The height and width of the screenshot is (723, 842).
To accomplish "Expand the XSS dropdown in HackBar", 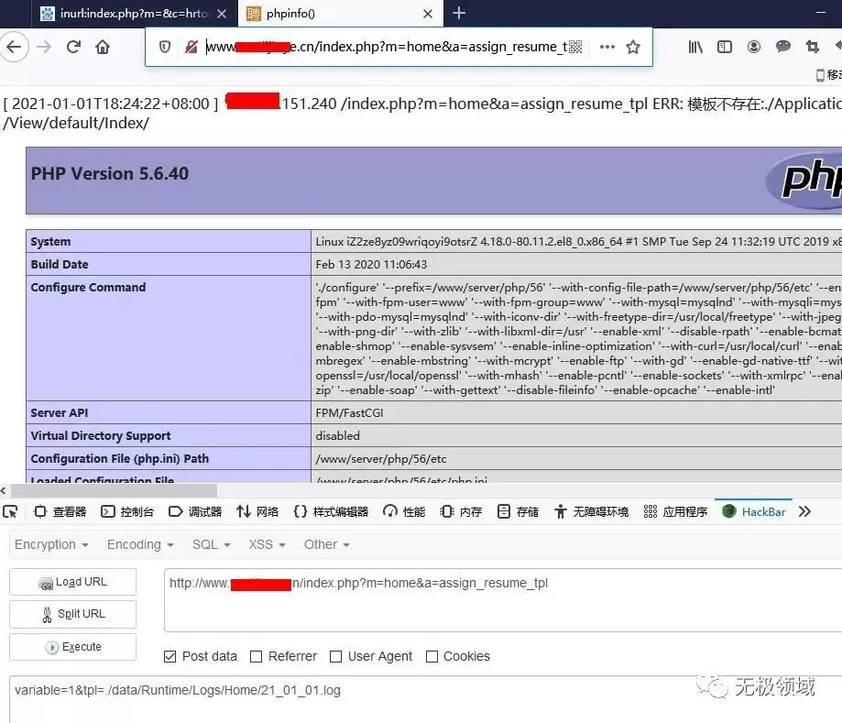I will pos(267,544).
